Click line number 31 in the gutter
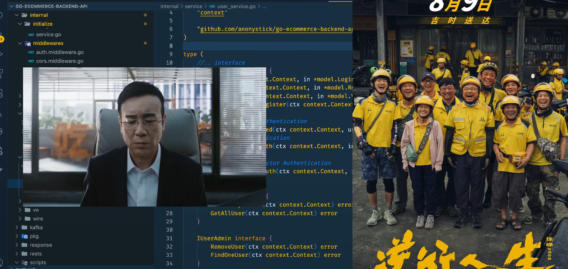This screenshot has height=269, width=568. click(x=169, y=238)
